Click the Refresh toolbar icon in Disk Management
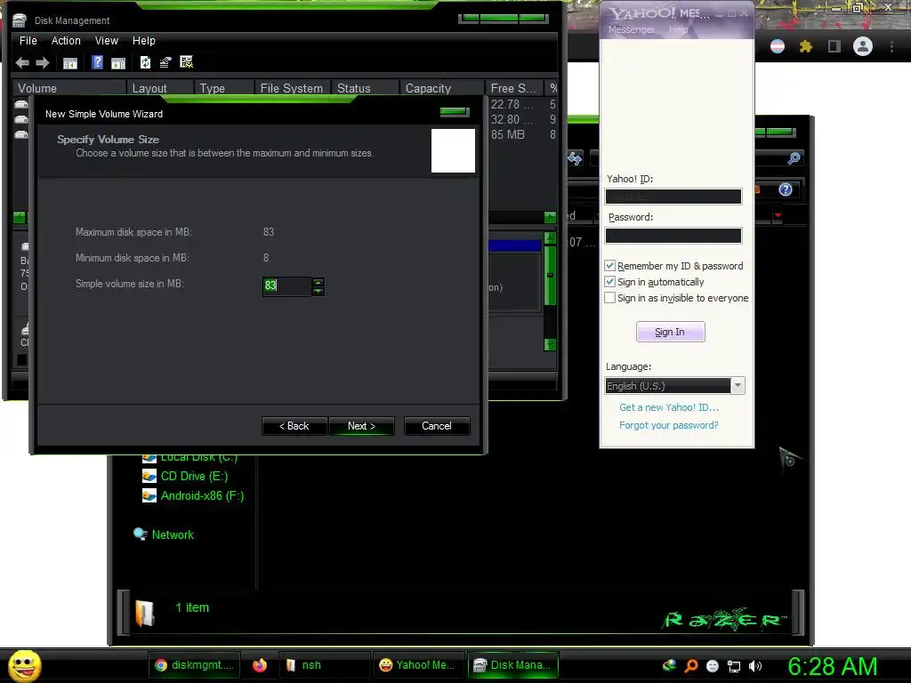The width and height of the screenshot is (911, 683). click(145, 62)
